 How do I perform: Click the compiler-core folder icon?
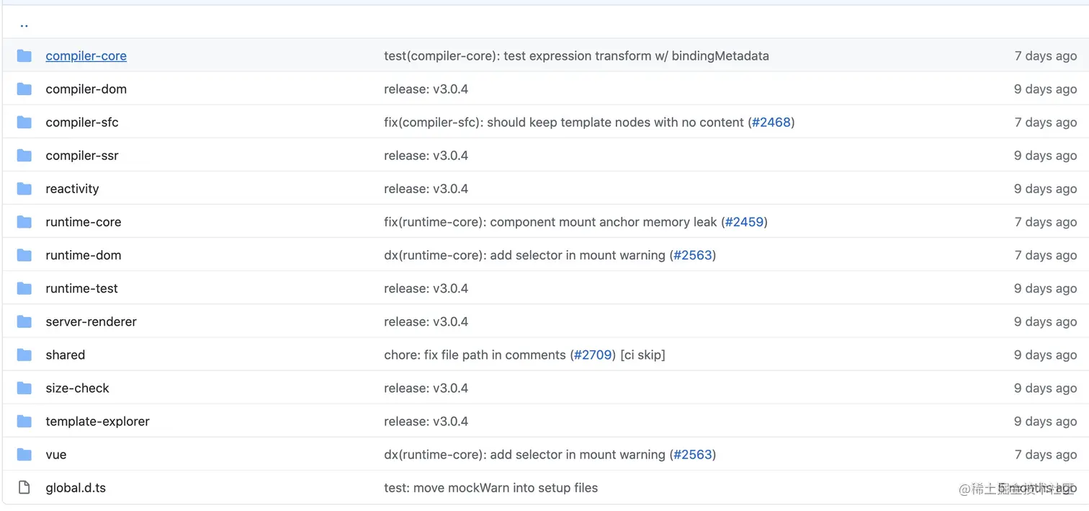(x=24, y=55)
